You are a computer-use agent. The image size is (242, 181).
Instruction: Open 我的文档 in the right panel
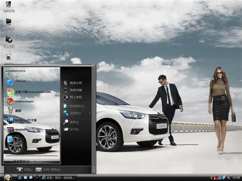(73, 83)
